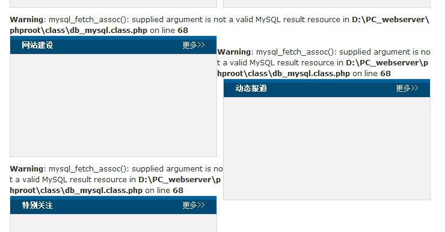Click line number 68 in warning above 特别关注

(178, 191)
